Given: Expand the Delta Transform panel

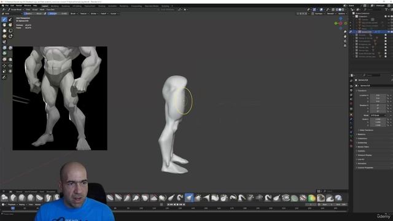Looking at the screenshot, I should (366, 130).
